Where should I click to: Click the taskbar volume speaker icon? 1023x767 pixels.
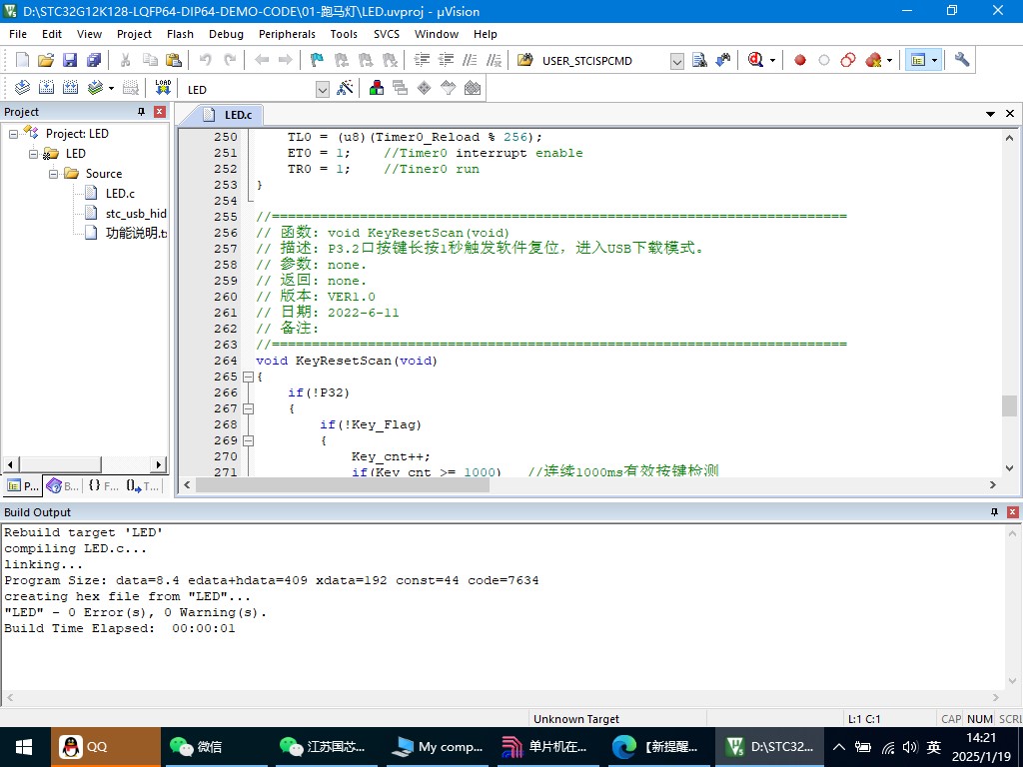pos(910,747)
